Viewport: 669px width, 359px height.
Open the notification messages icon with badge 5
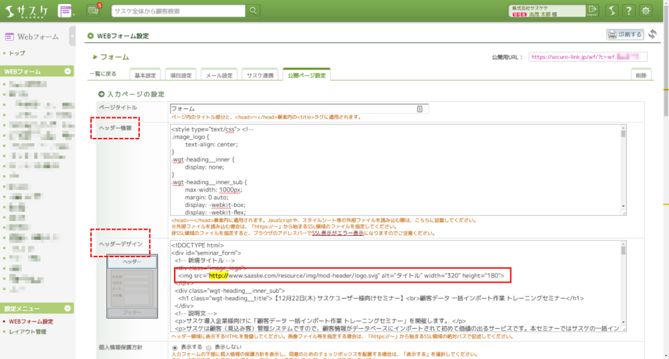click(92, 11)
